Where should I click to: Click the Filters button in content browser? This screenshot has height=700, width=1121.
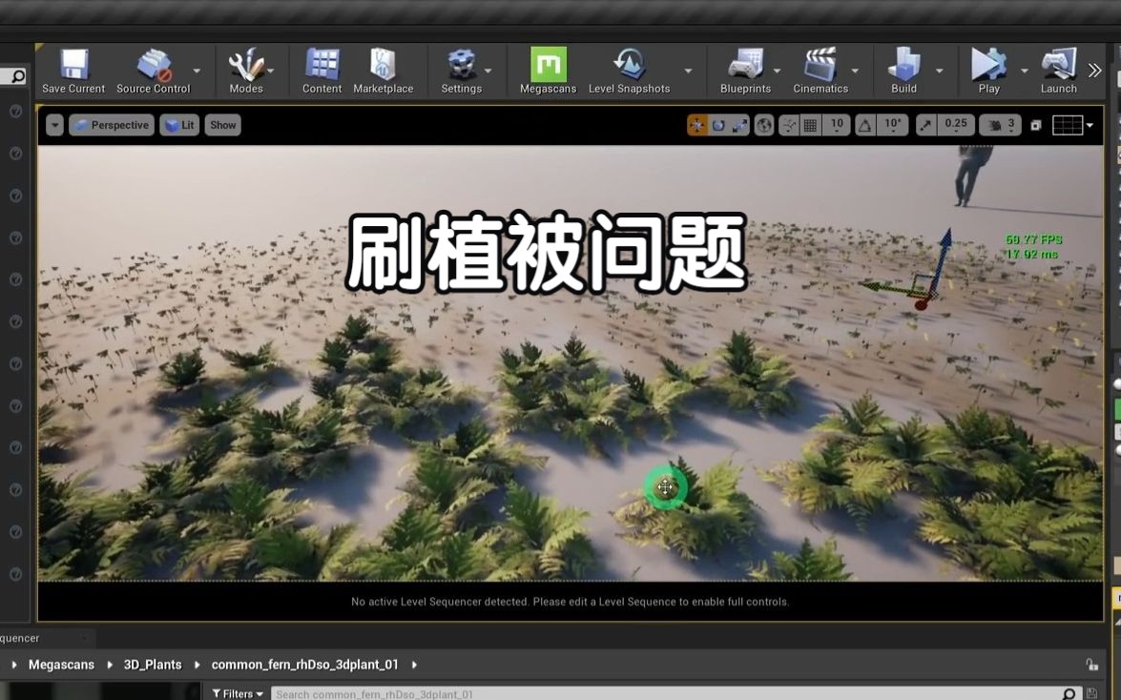pyautogui.click(x=237, y=693)
